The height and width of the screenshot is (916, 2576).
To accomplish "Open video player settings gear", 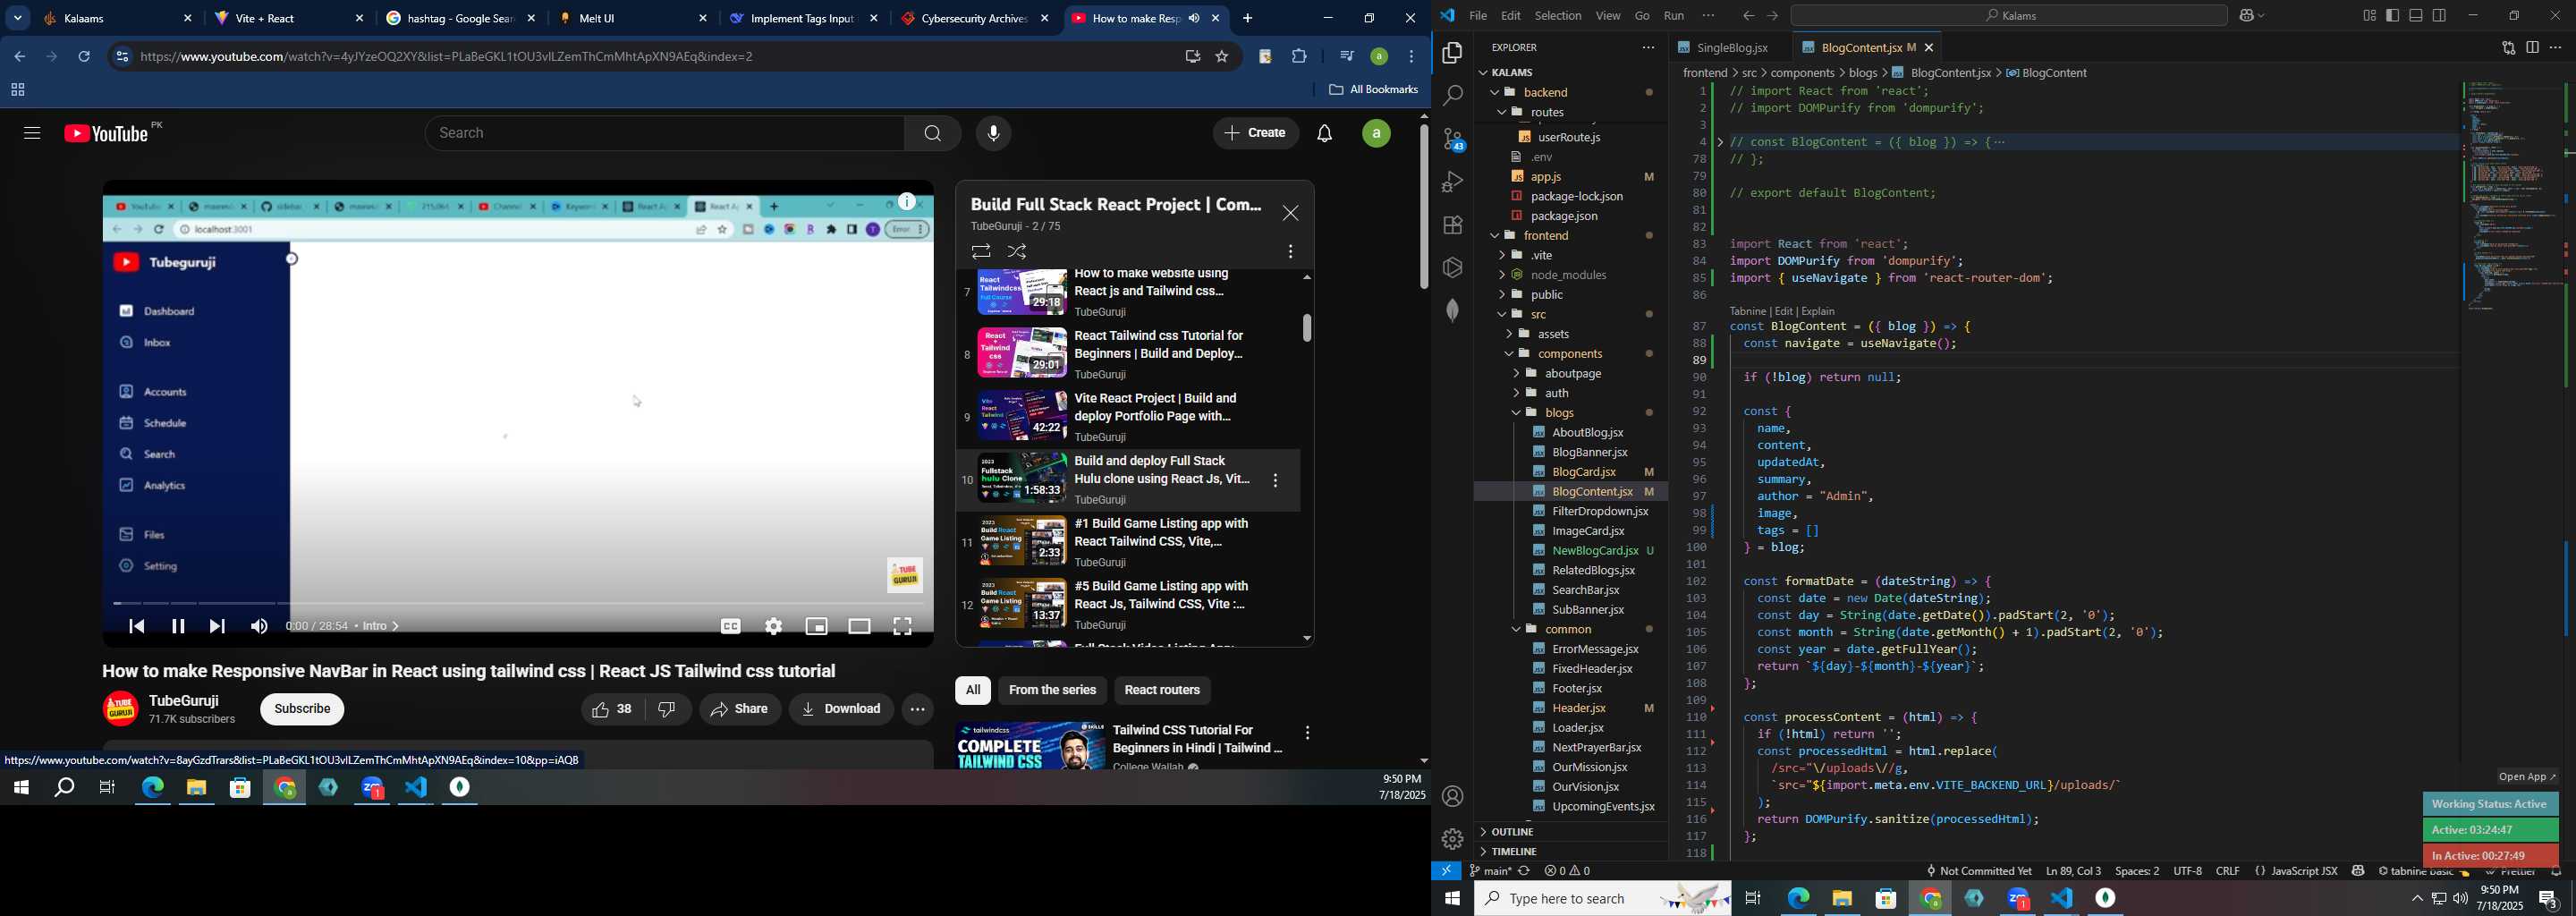I will (x=773, y=626).
